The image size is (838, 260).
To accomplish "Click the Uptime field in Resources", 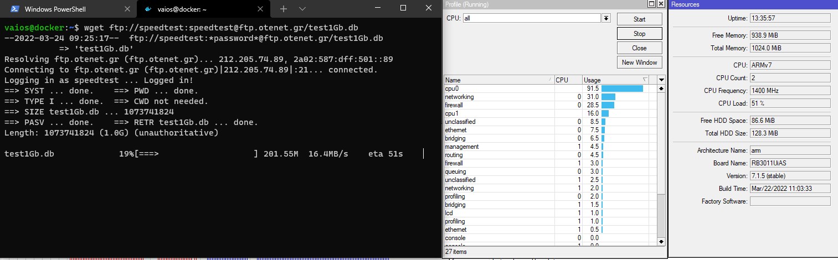I will (x=790, y=18).
